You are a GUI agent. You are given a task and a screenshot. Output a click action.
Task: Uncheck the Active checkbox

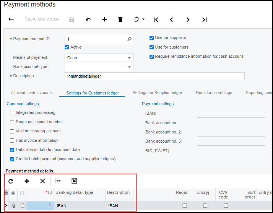[67, 47]
